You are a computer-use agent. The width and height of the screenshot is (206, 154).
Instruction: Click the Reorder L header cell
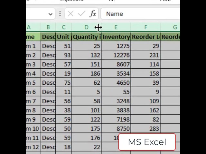coord(145,37)
